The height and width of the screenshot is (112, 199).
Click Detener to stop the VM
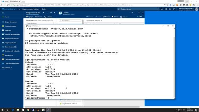(115, 17)
